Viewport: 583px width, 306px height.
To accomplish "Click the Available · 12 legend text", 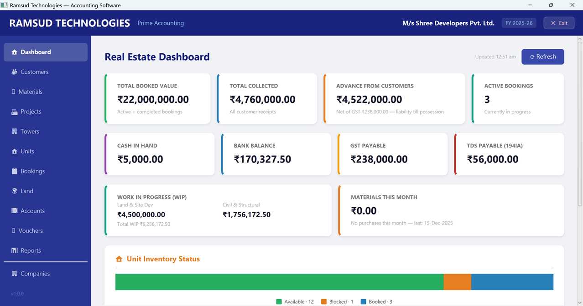I will [x=299, y=302].
